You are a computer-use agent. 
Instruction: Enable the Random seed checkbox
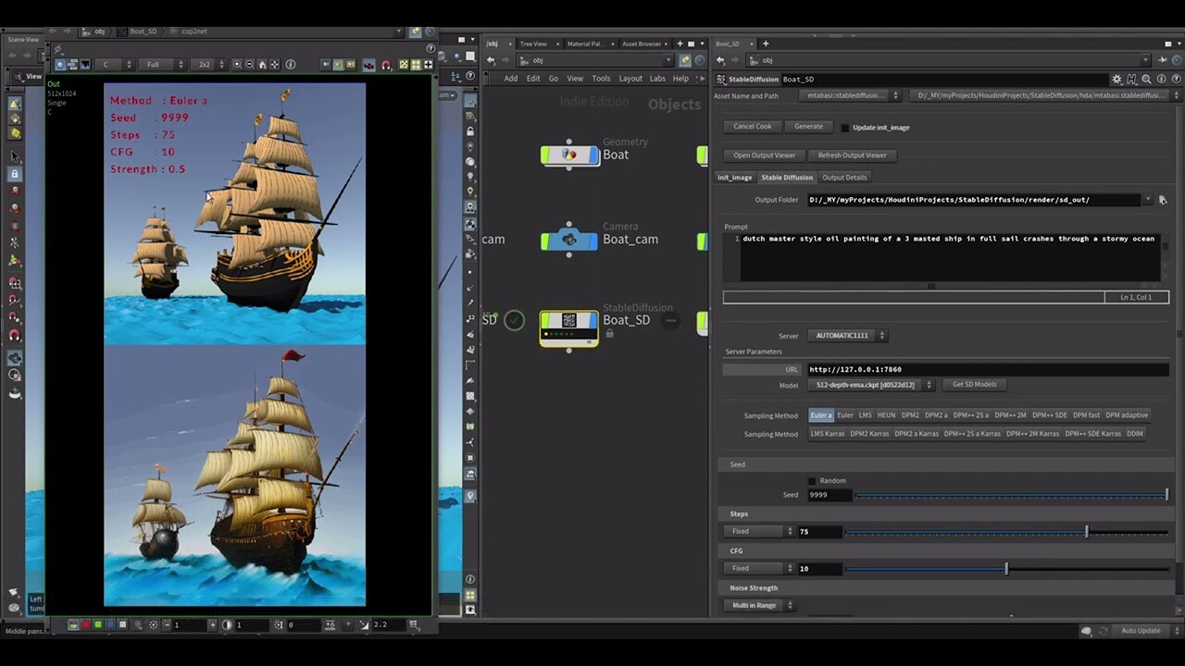(812, 480)
